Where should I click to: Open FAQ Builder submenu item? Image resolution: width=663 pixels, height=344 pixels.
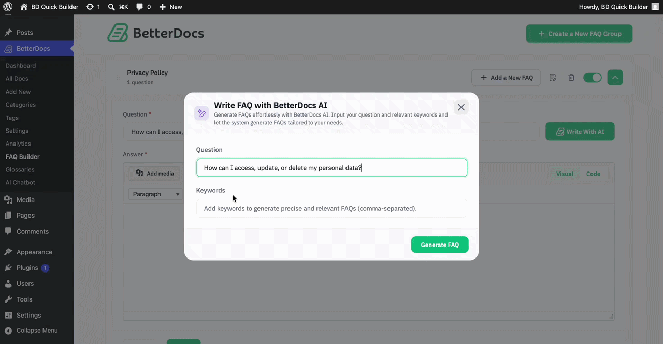[23, 156]
